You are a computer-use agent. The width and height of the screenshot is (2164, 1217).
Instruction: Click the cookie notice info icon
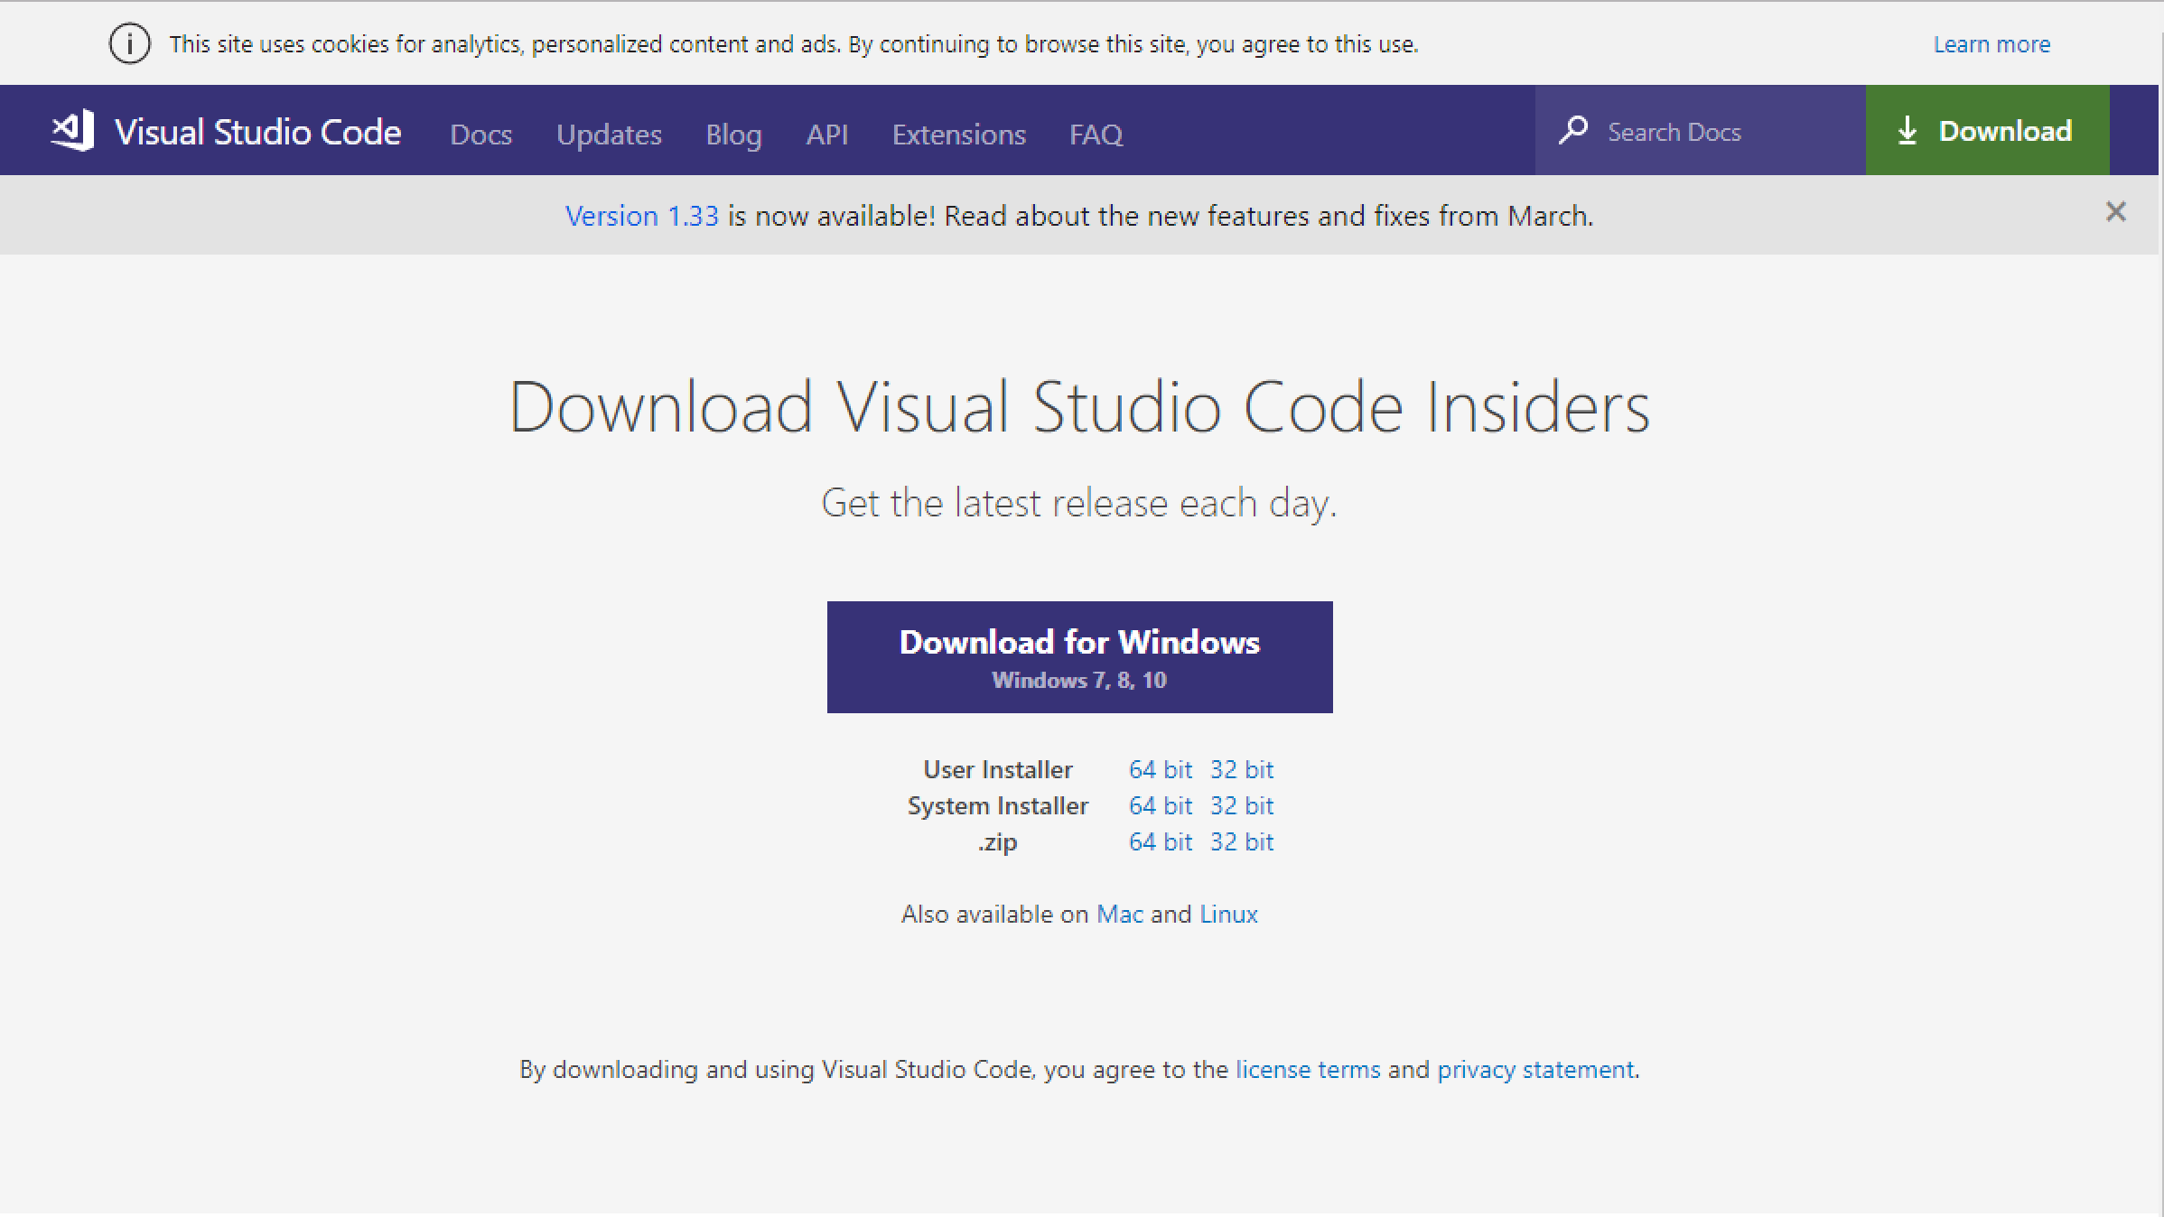(x=129, y=43)
